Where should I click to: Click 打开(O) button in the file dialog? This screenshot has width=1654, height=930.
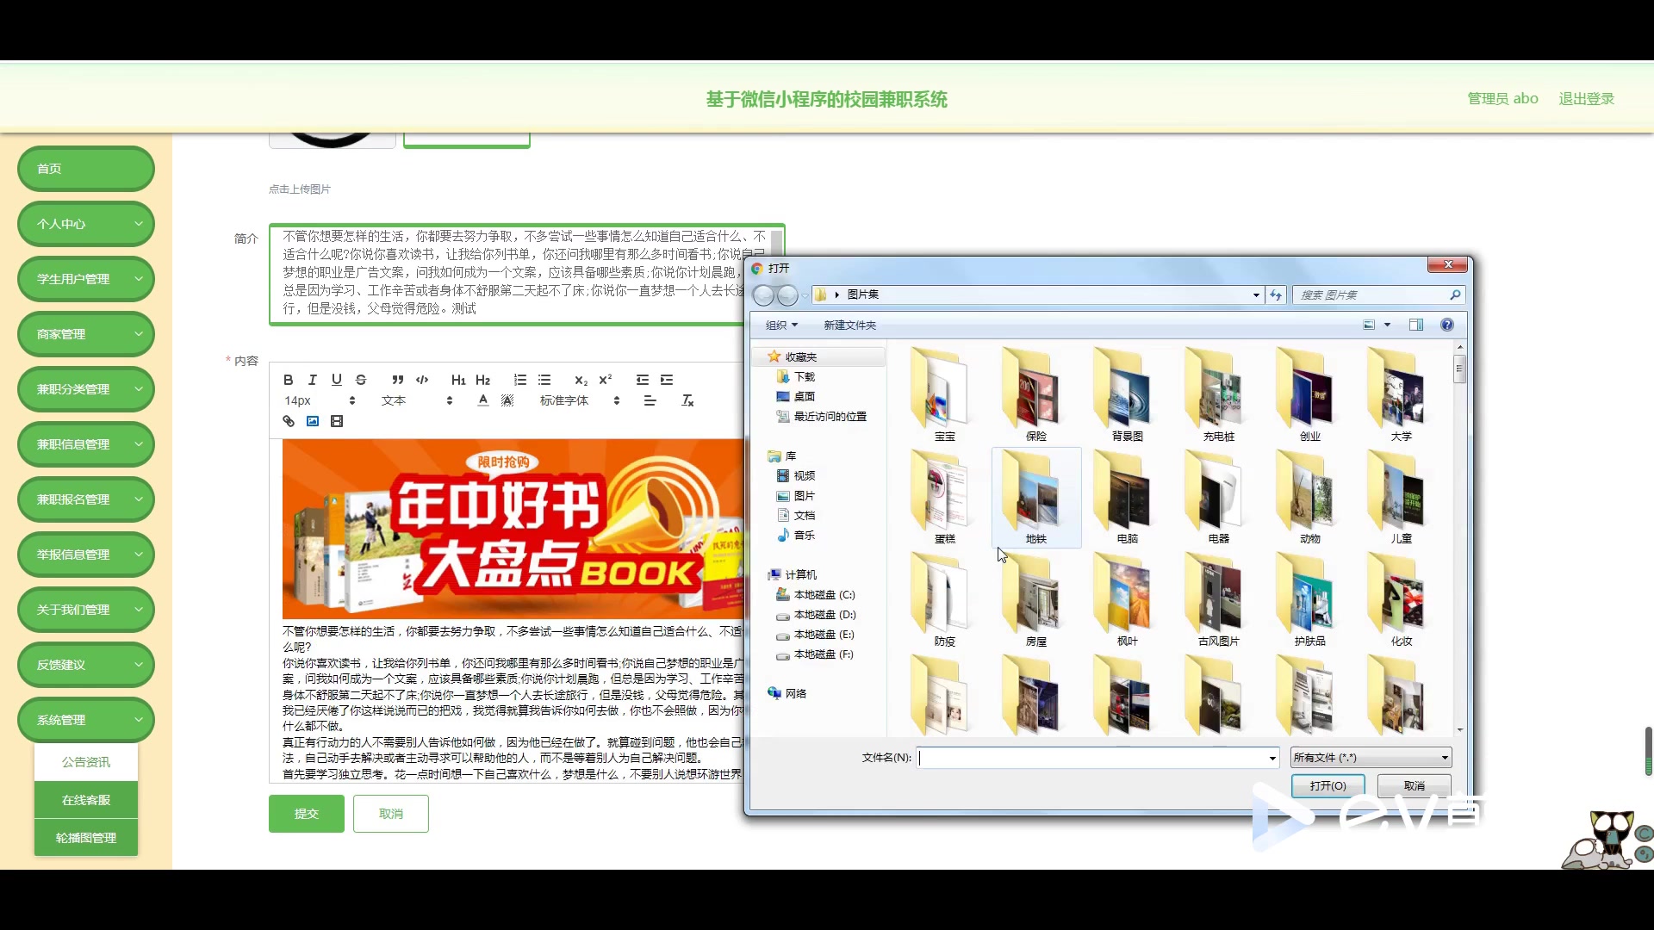coord(1328,786)
